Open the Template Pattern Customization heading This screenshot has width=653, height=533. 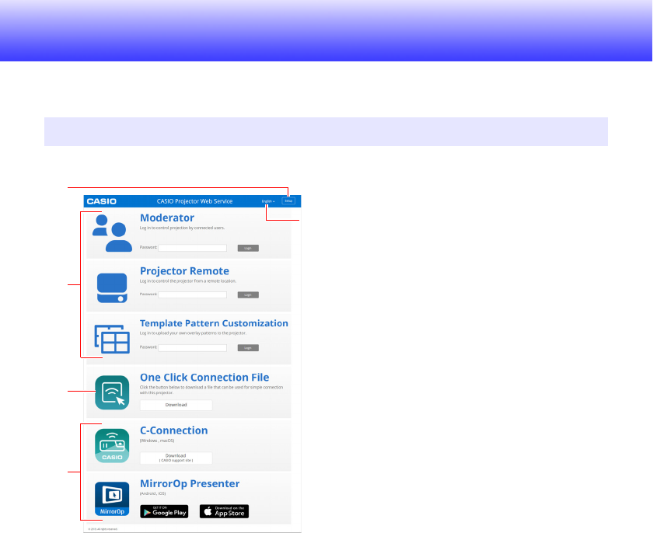coord(214,323)
